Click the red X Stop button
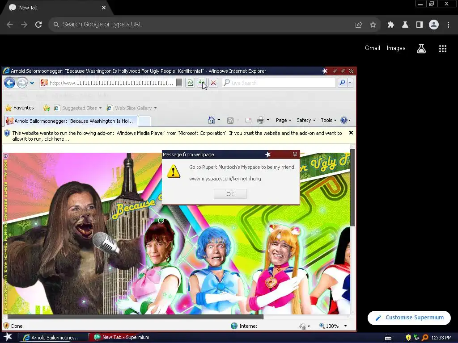This screenshot has height=343, width=458. click(x=213, y=83)
